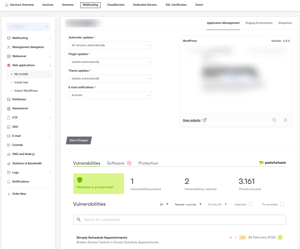300x249 pixels.
Task: Switch to the Staging Environment tab
Action: [259, 23]
